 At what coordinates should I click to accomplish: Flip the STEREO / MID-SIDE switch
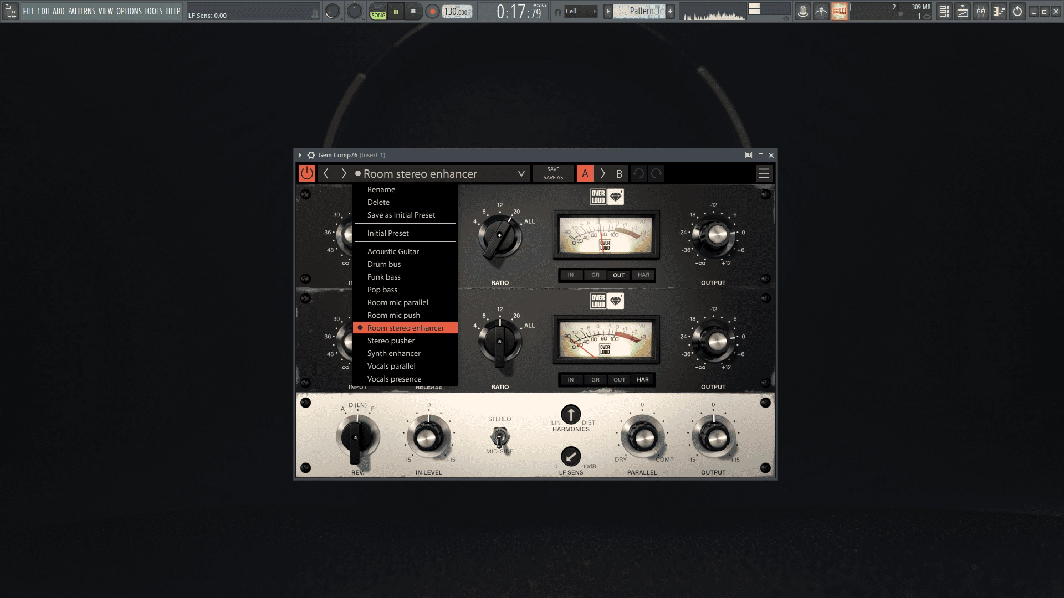[x=499, y=438]
